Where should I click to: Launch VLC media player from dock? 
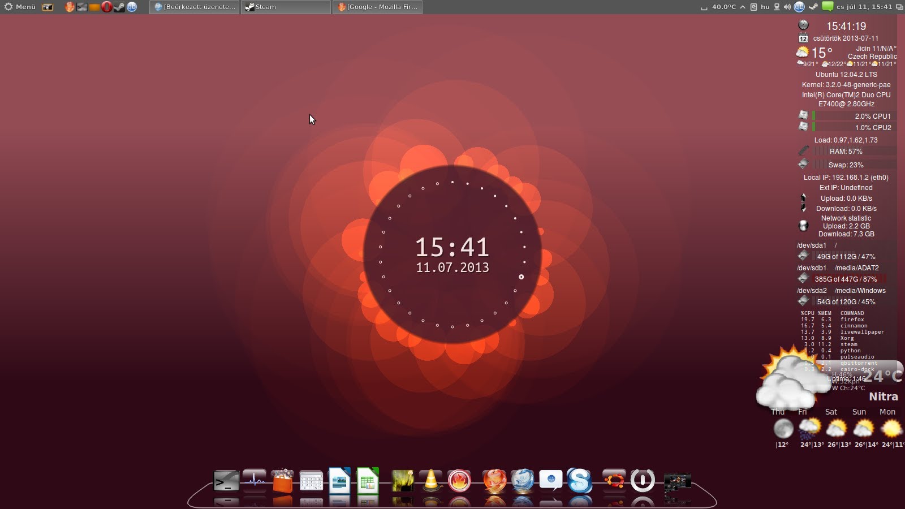(x=431, y=481)
